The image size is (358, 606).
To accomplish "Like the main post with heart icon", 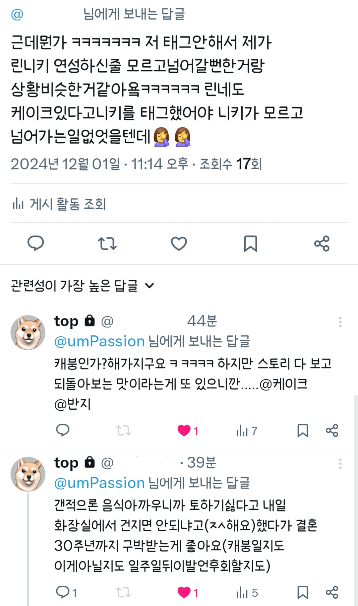I will [x=179, y=243].
